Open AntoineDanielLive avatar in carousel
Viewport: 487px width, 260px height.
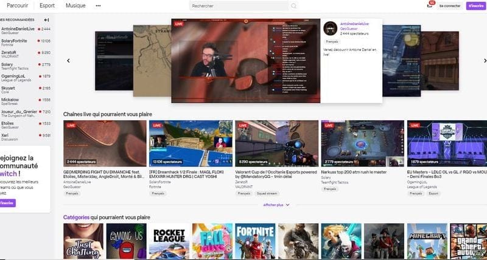tap(330, 29)
